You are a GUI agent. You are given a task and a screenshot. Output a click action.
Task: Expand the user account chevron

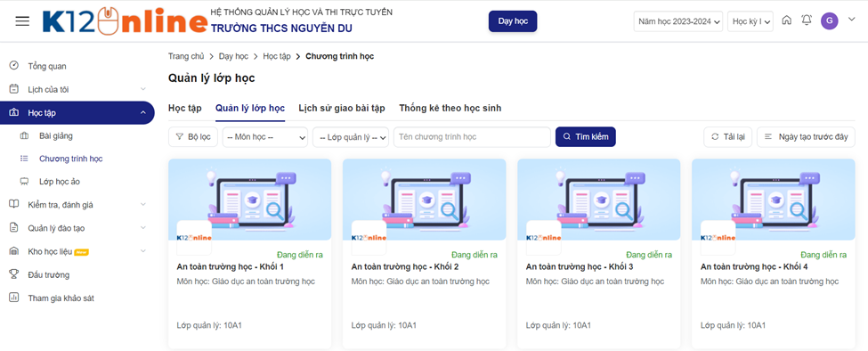pos(852,20)
